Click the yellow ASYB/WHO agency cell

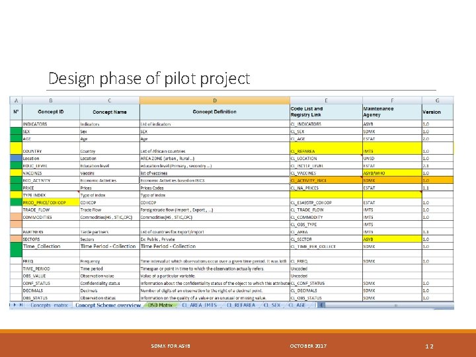tap(392, 173)
